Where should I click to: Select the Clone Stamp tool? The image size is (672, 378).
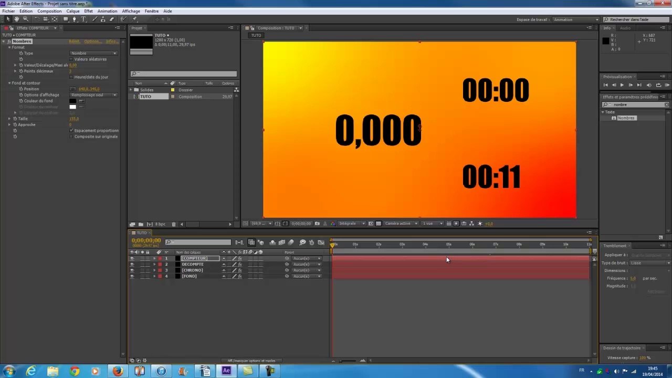103,19
